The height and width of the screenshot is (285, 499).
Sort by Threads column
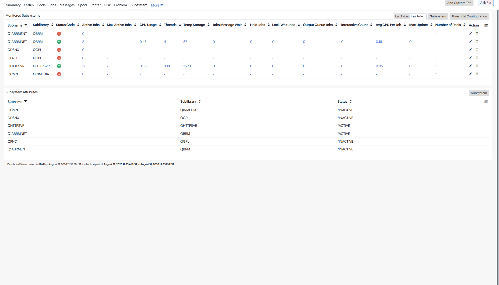(x=172, y=25)
